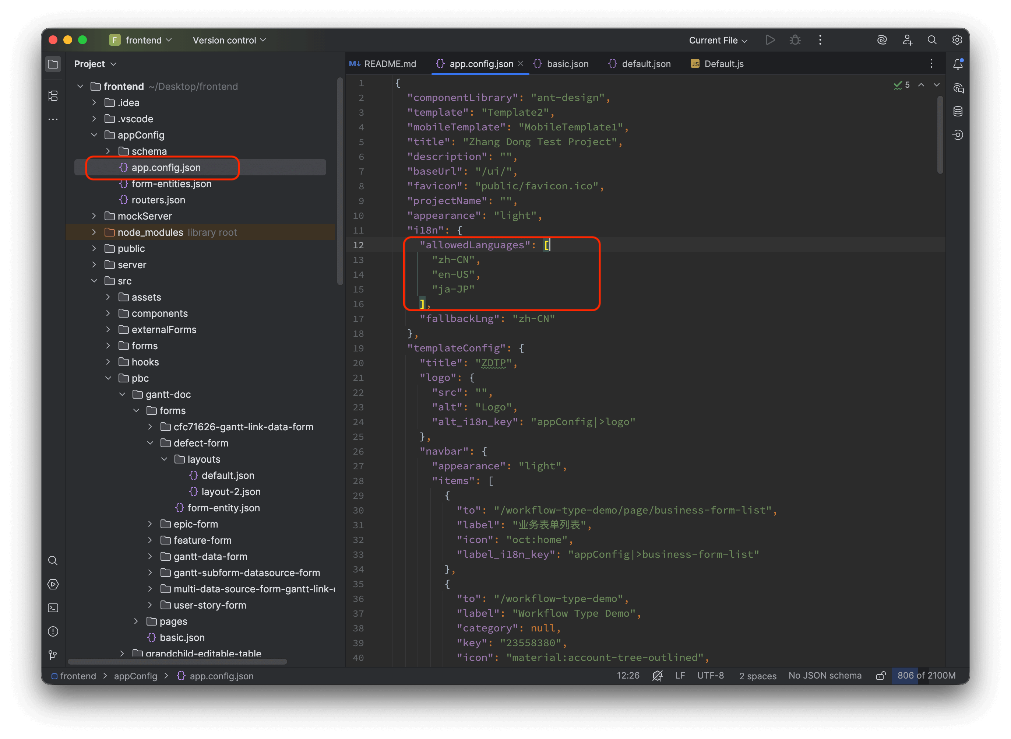Close the app.config.json tab
Viewport: 1011px width, 739px height.
pyautogui.click(x=521, y=64)
